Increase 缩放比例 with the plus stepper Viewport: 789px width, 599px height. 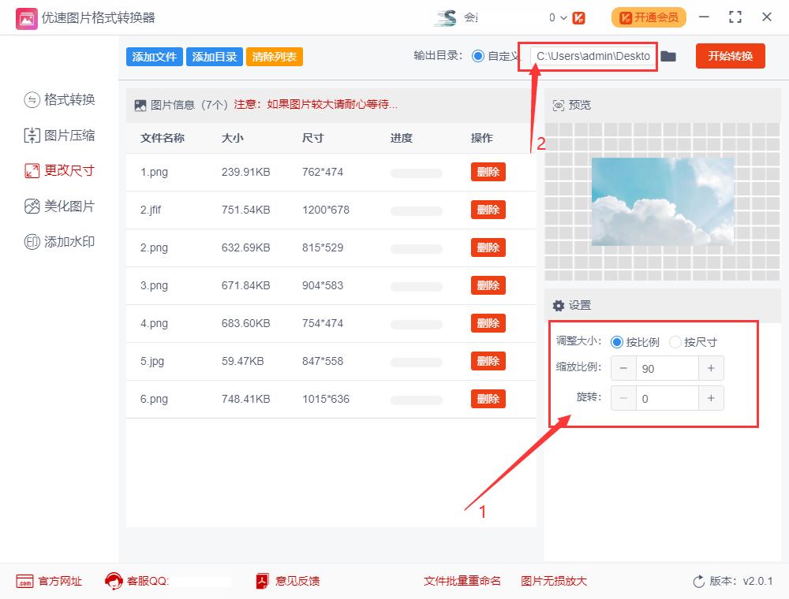click(x=711, y=368)
